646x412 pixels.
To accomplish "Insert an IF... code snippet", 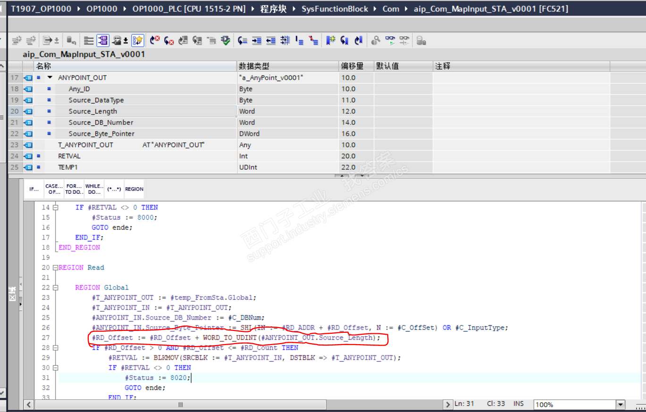I will click(x=34, y=189).
